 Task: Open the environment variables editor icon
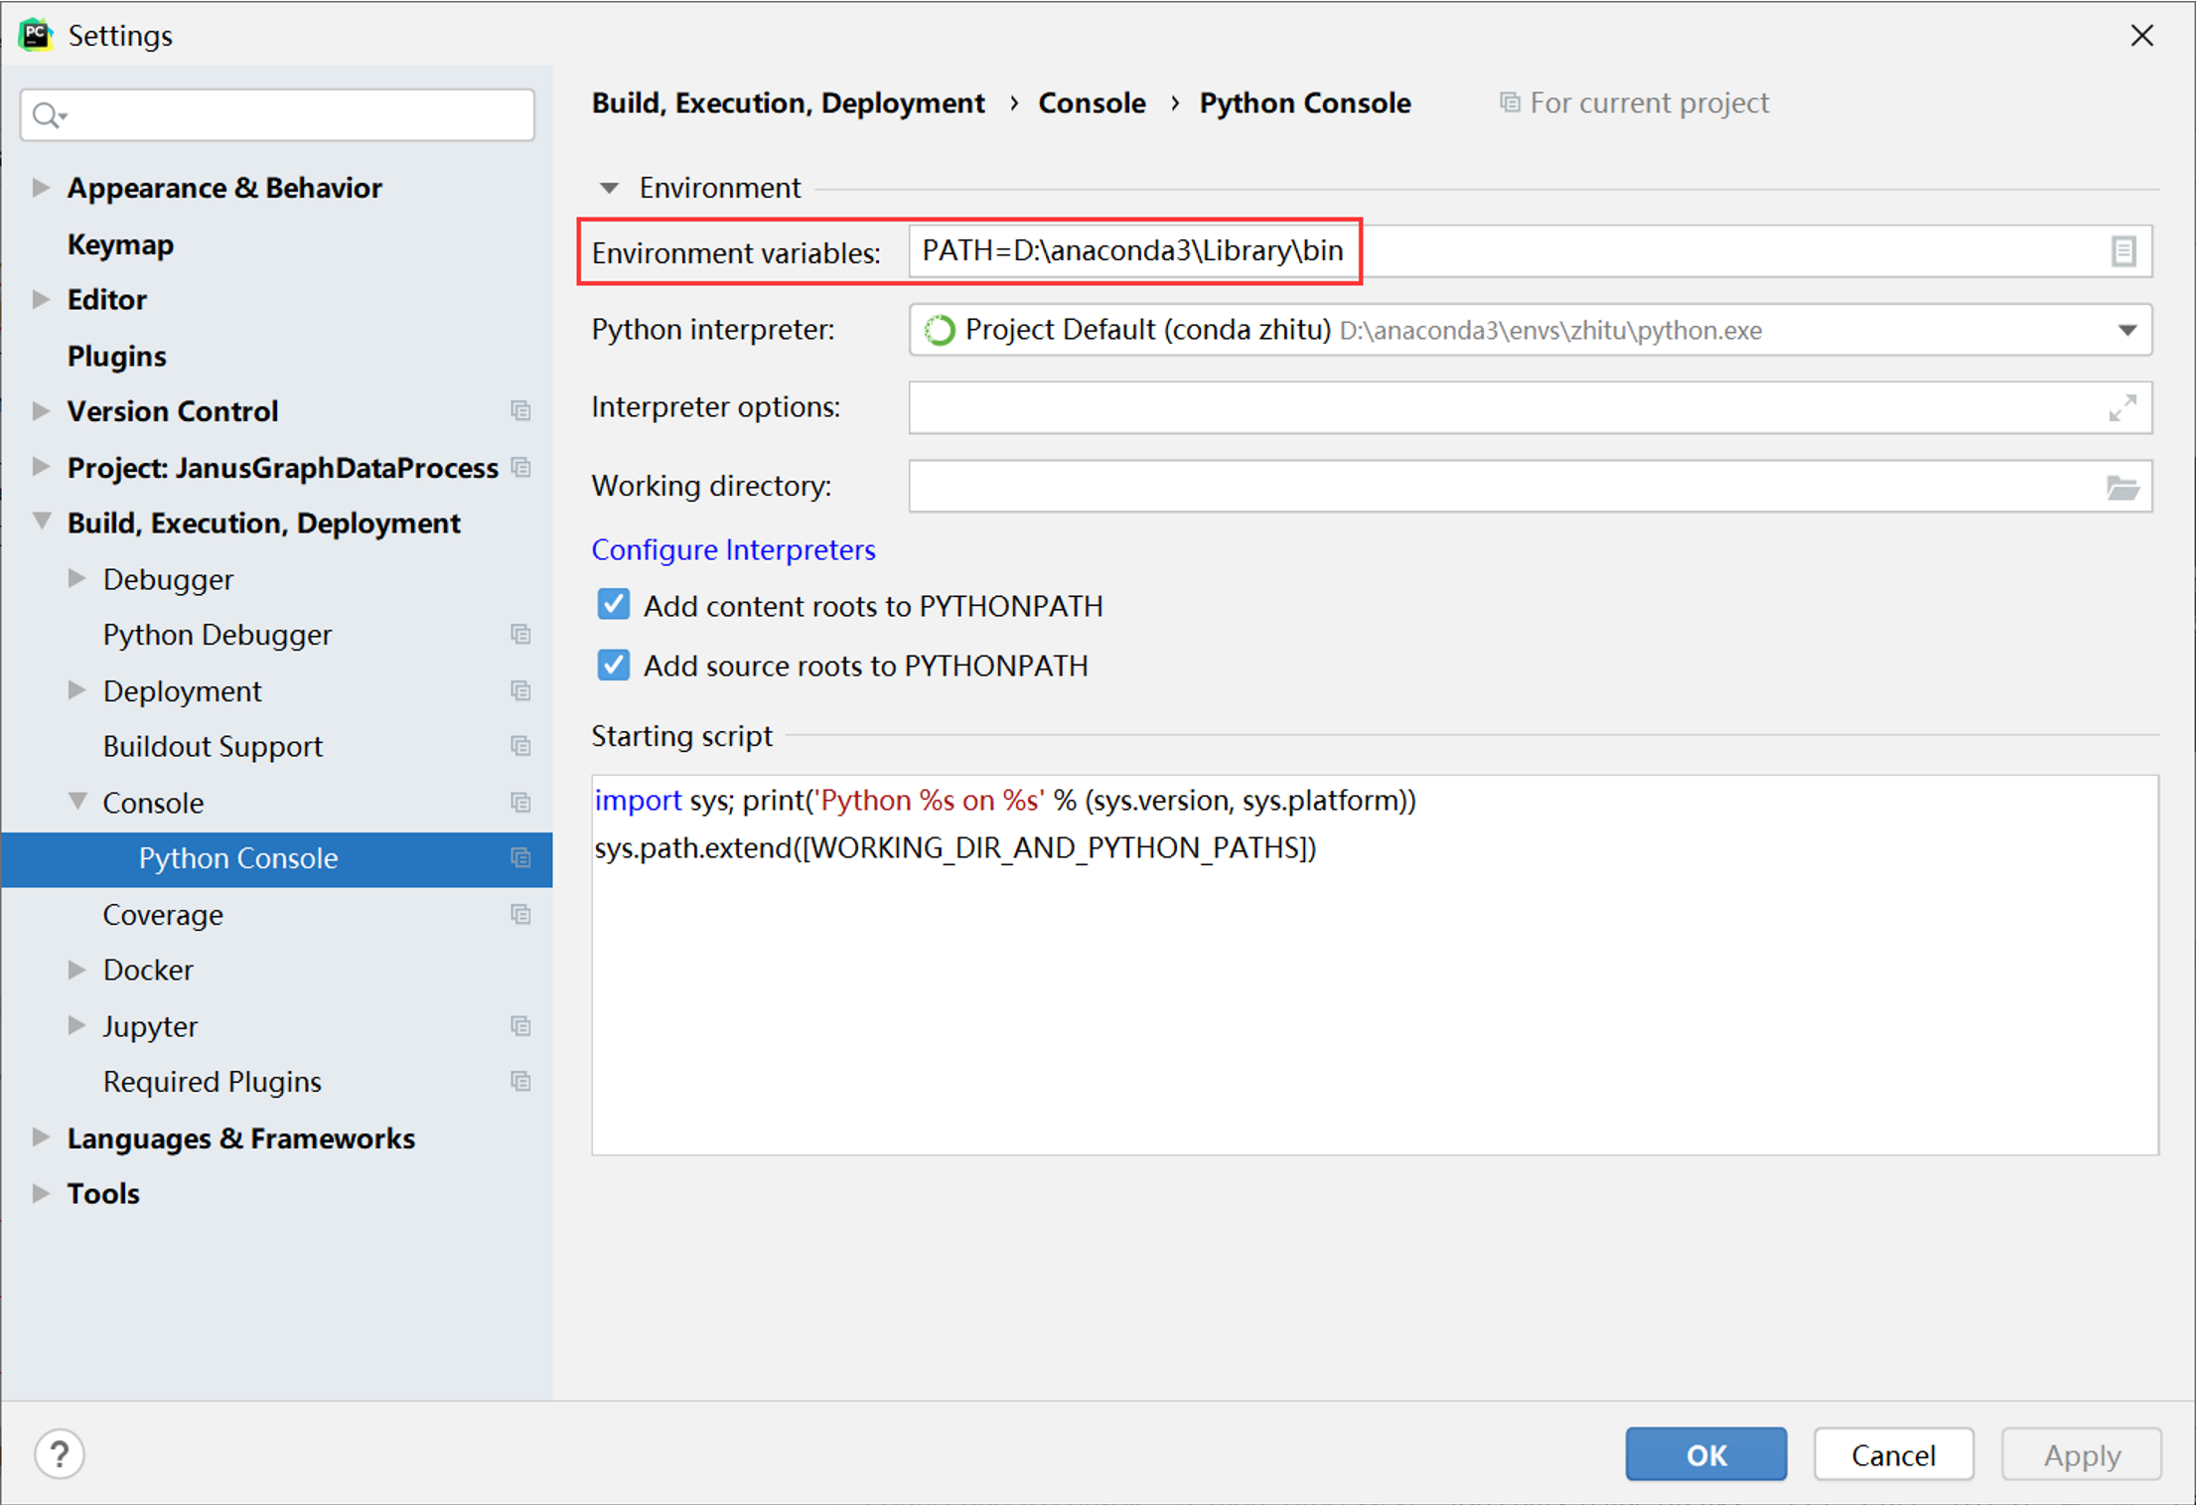pyautogui.click(x=2125, y=251)
